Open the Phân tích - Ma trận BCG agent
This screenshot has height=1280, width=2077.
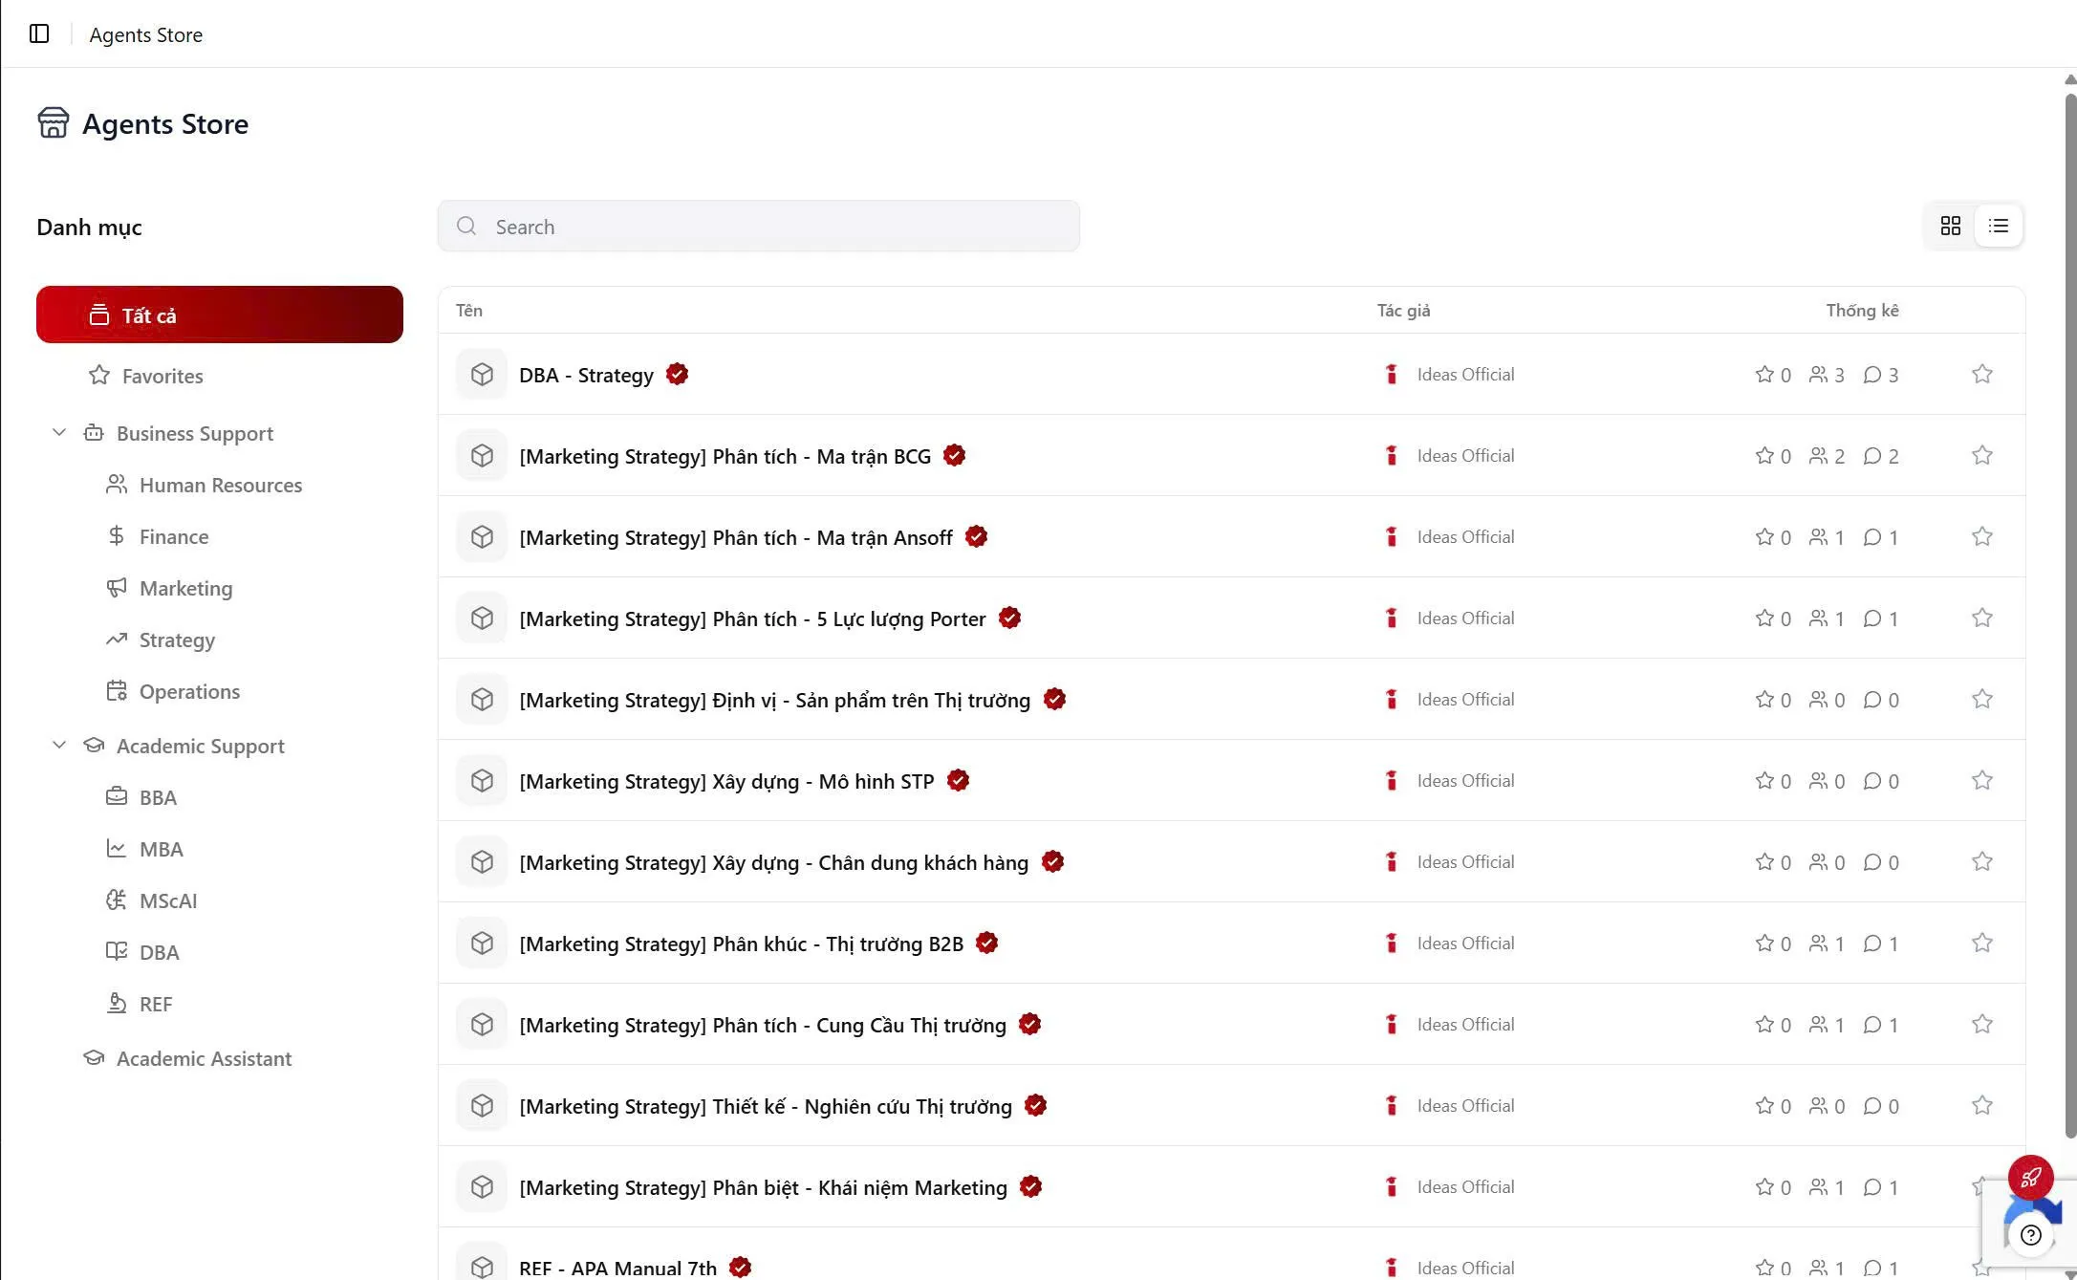tap(725, 456)
